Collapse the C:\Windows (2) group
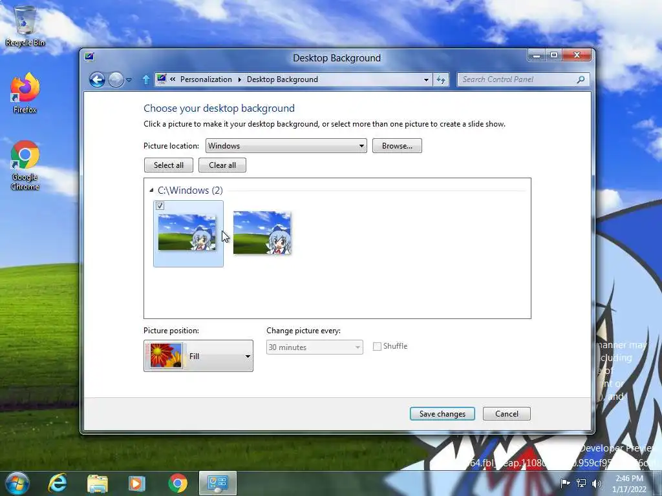662x496 pixels. point(151,191)
